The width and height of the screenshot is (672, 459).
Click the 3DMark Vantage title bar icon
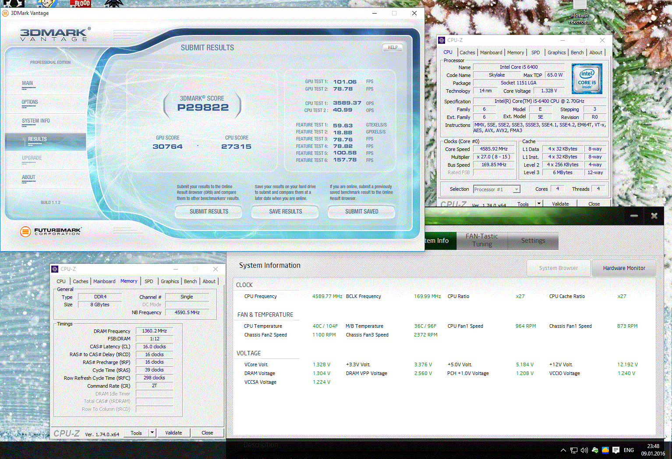5,13
